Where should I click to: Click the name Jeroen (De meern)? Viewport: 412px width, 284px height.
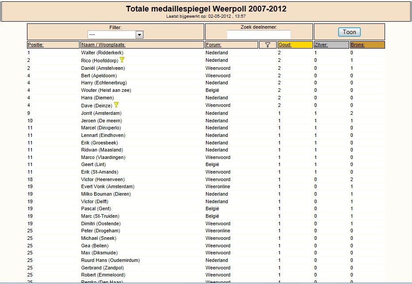[101, 121]
